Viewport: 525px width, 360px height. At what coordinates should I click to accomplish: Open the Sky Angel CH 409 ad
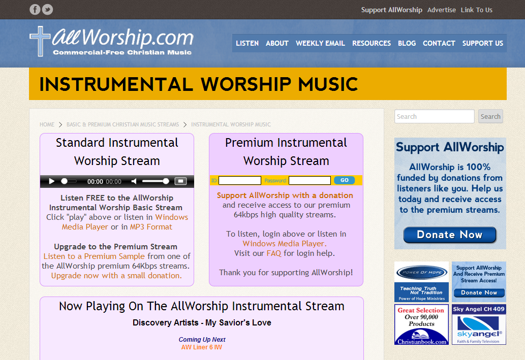479,324
